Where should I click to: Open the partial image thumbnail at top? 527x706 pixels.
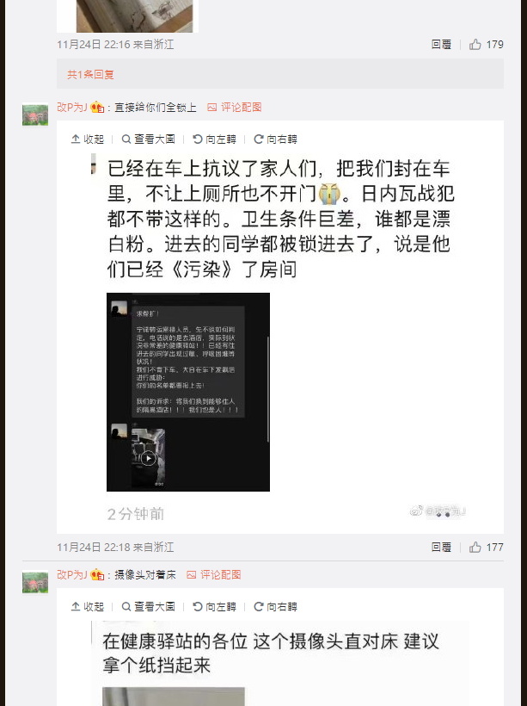pos(134,15)
